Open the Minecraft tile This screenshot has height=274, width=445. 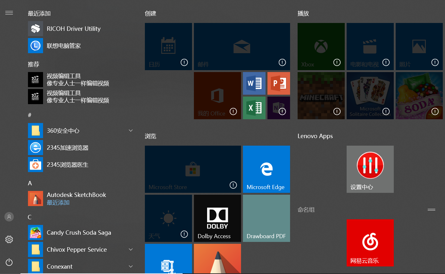(x=321, y=96)
